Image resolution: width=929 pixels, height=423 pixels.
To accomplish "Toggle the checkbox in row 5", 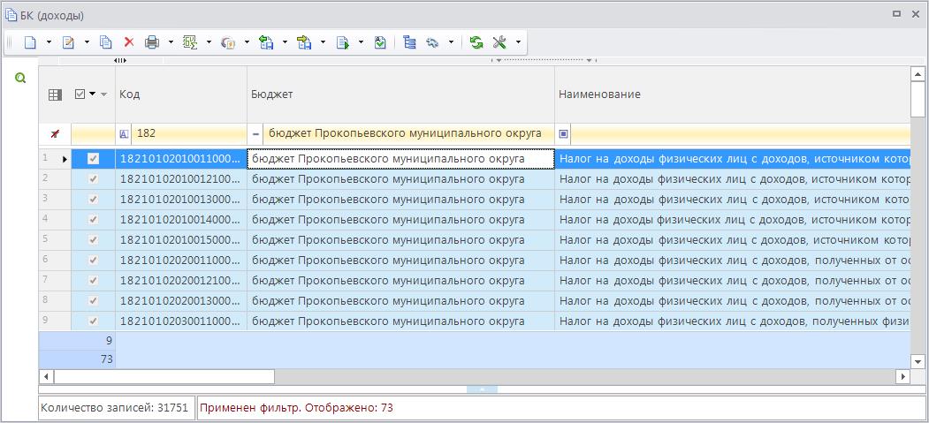I will [x=93, y=239].
